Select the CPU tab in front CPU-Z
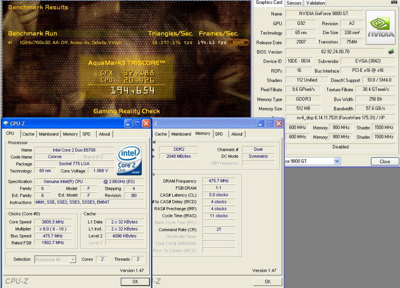 click(x=10, y=133)
